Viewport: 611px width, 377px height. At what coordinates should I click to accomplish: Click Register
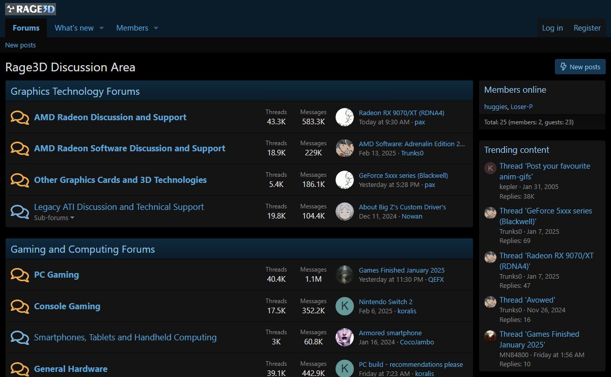click(x=587, y=28)
